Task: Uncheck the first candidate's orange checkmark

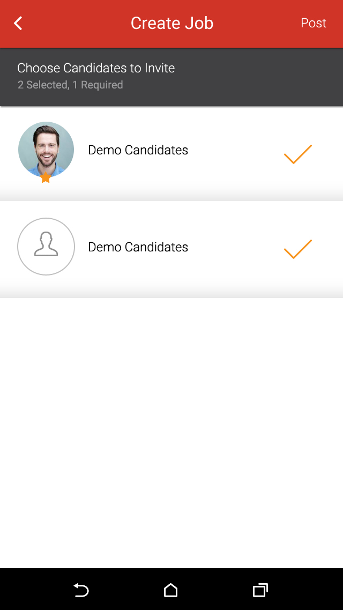Action: [x=297, y=154]
